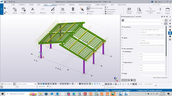Open the hamburger file menu
Screen dimensions: 172x96
(x=2, y=9)
